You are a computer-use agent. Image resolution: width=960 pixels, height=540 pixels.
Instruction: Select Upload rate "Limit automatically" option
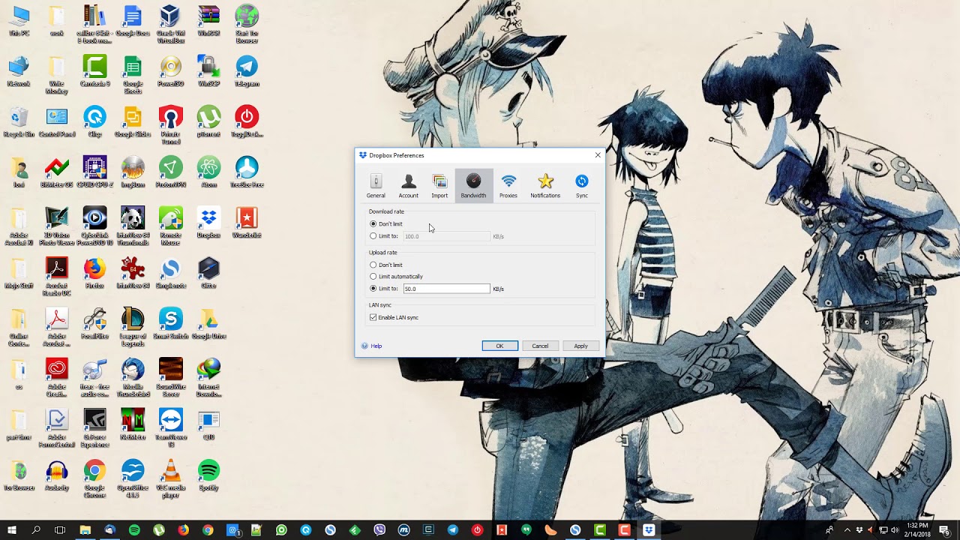point(396,276)
